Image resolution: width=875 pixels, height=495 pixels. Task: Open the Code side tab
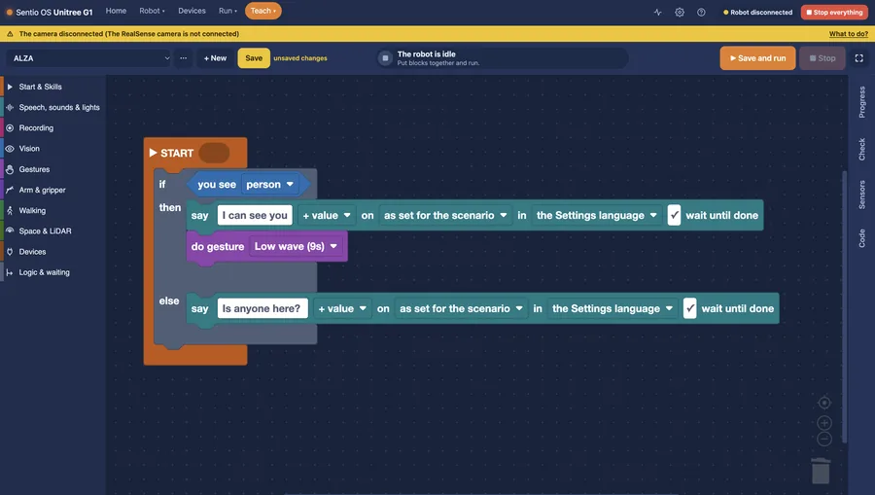click(x=861, y=238)
